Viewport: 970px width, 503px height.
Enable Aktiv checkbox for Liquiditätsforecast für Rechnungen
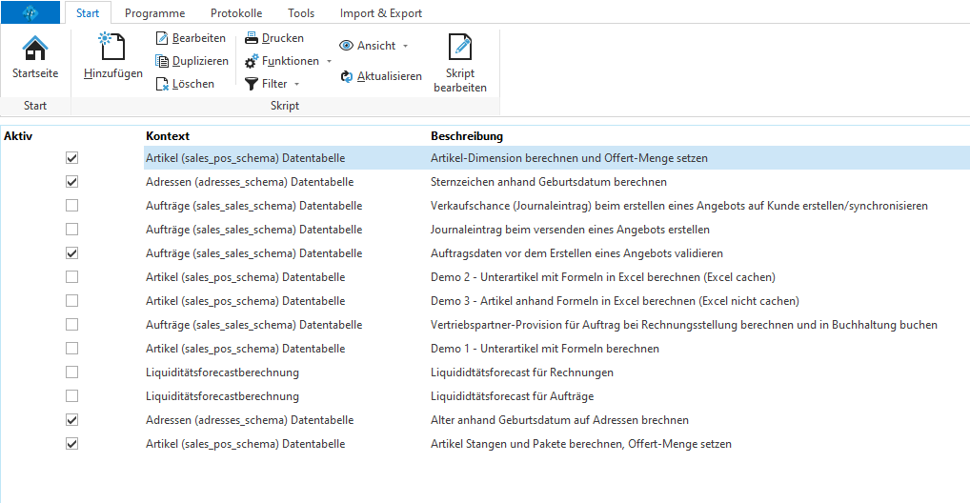72,372
